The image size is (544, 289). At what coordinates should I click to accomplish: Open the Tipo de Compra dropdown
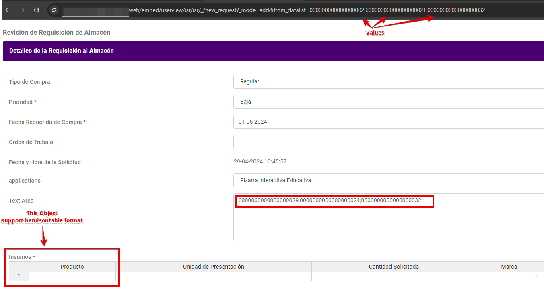click(389, 81)
